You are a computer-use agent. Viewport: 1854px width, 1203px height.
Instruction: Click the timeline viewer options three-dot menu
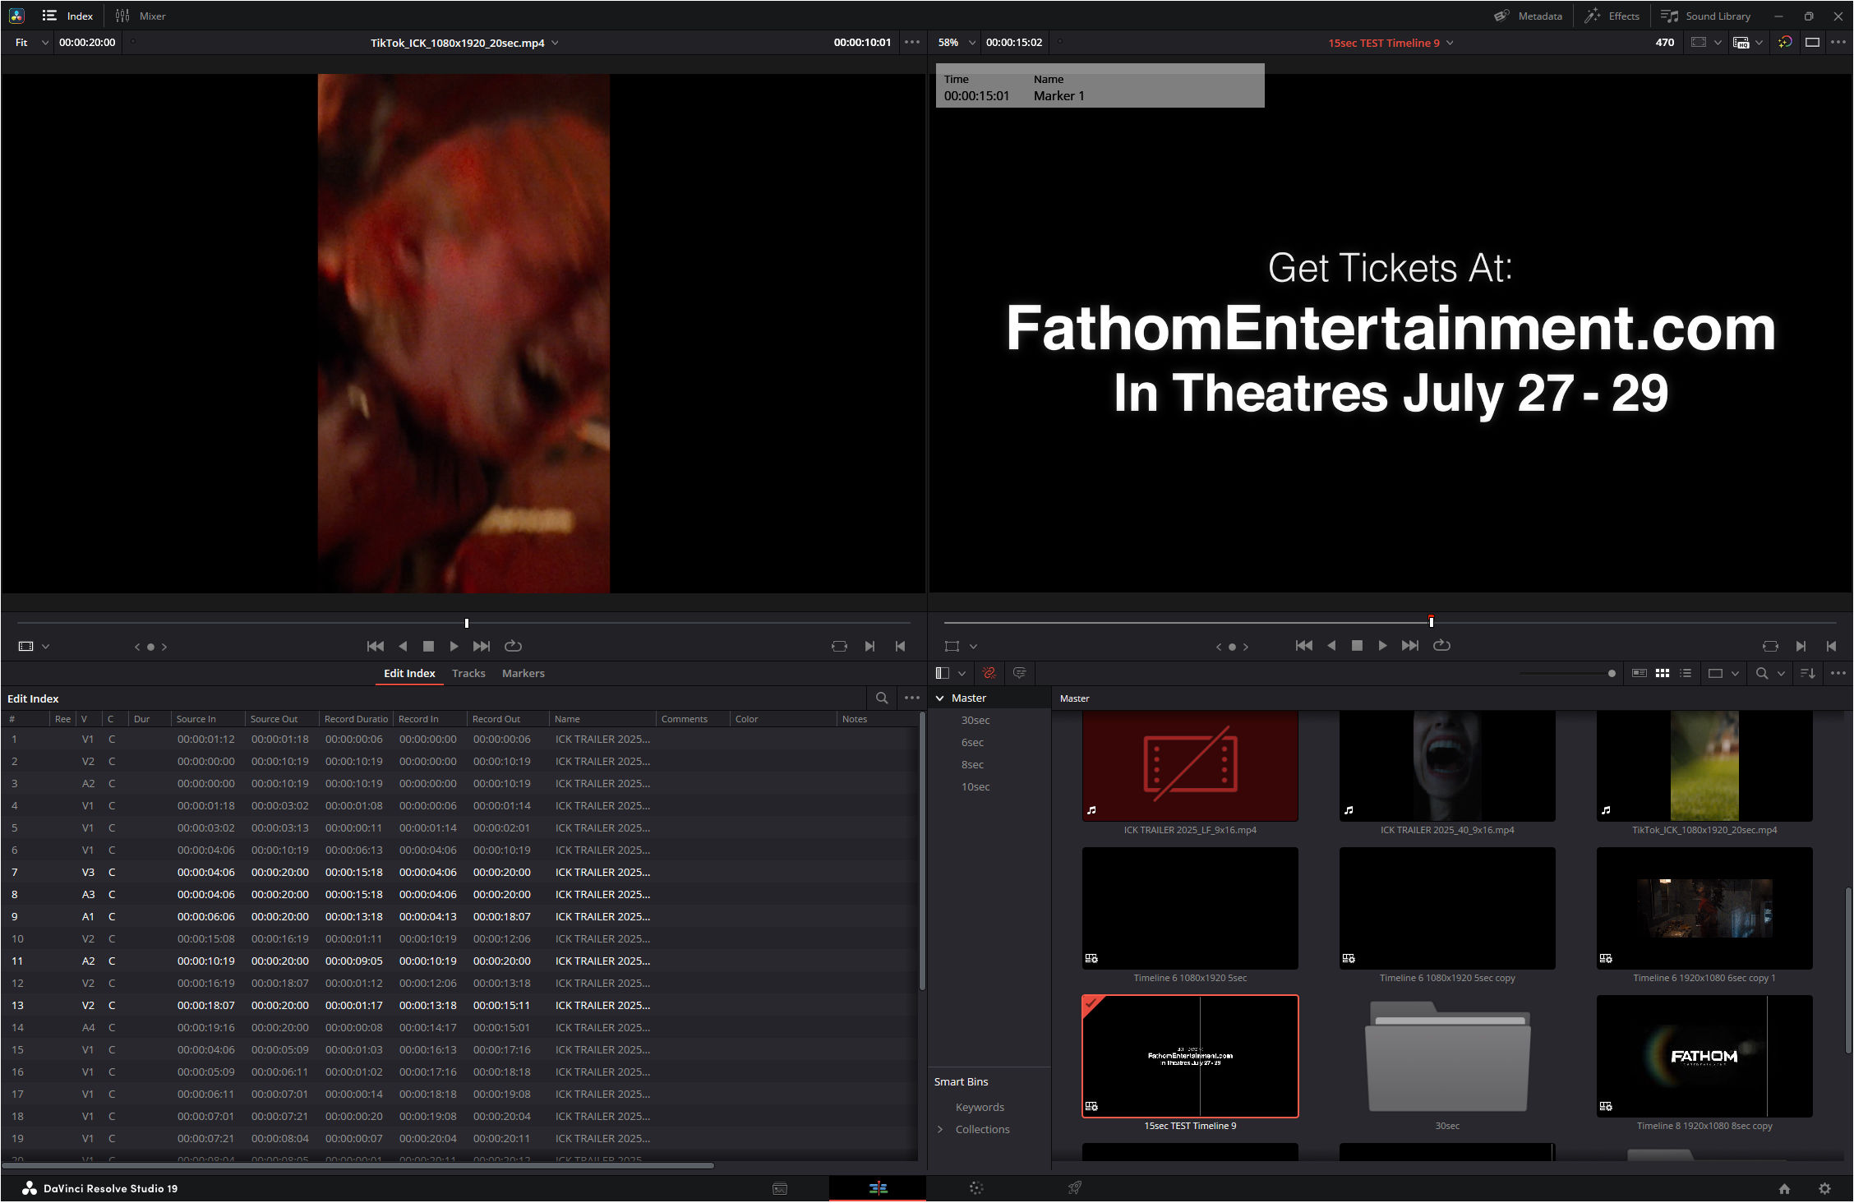1838,43
